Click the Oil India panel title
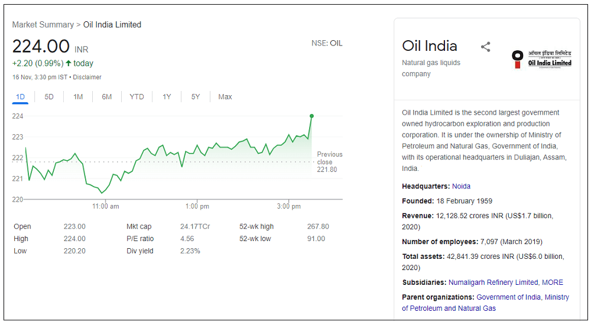The image size is (591, 325). point(429,46)
